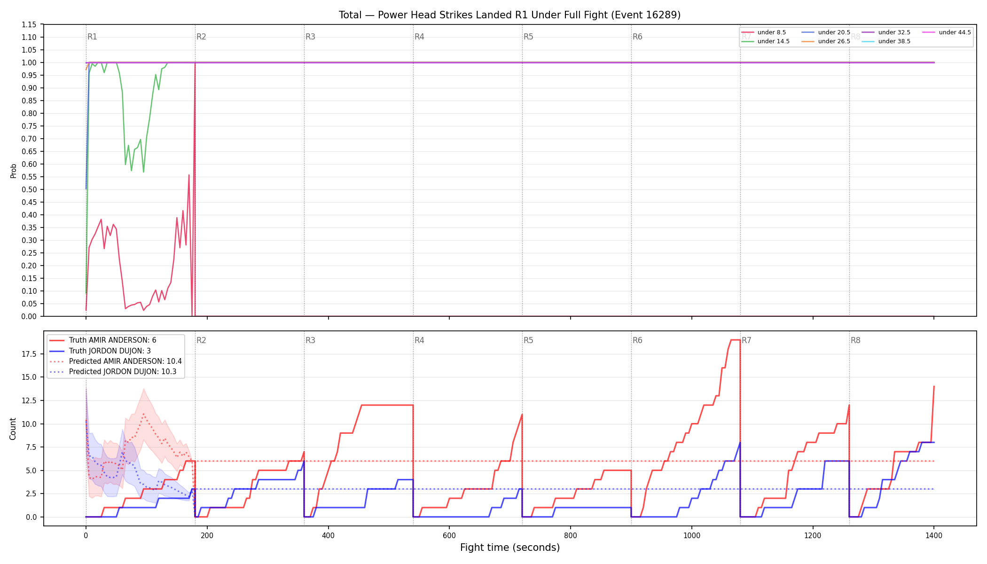
Task: Click the R4 round marker in top chart
Action: tap(419, 37)
